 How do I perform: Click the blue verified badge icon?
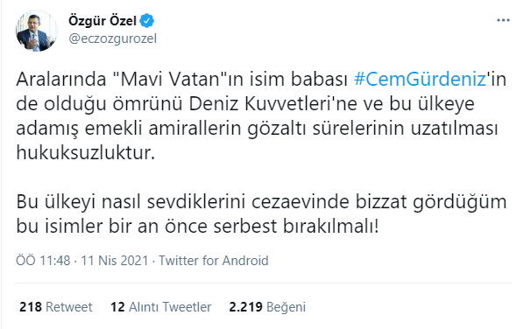[146, 21]
